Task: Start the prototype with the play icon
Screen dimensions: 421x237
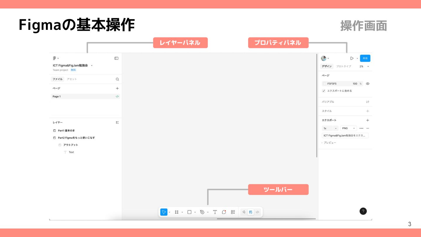Action: click(x=352, y=58)
